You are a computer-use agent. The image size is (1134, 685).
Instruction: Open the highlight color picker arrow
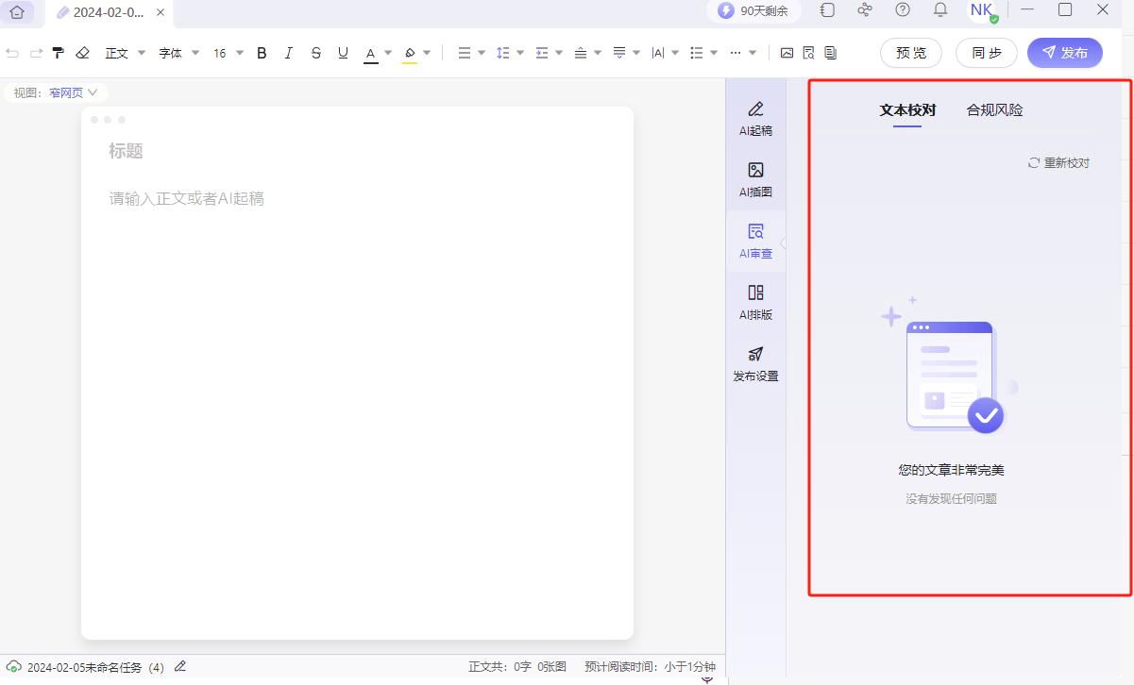click(427, 53)
